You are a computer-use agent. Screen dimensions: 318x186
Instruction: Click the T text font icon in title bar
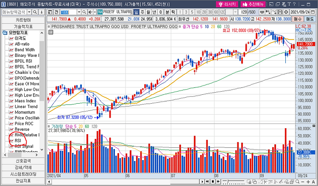click(x=289, y=4)
